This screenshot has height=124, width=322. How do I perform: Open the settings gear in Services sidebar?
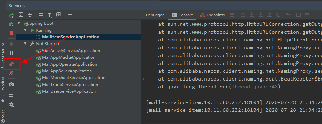[x=11, y=105]
